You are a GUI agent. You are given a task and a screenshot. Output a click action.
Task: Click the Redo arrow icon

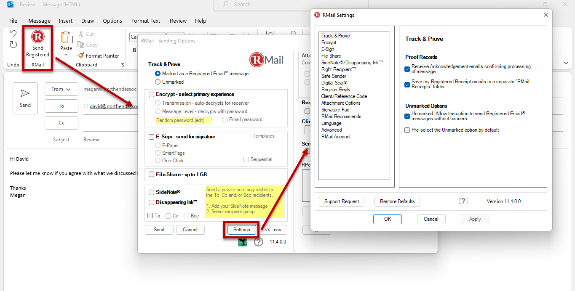point(13,45)
